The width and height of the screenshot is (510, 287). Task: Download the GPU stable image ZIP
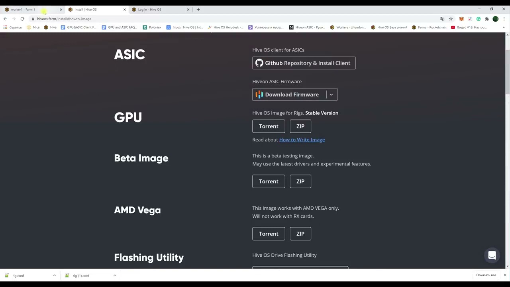300,126
